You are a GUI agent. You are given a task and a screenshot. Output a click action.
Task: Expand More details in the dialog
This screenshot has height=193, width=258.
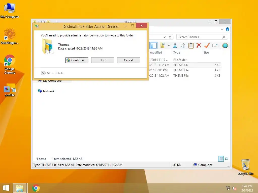(x=52, y=73)
